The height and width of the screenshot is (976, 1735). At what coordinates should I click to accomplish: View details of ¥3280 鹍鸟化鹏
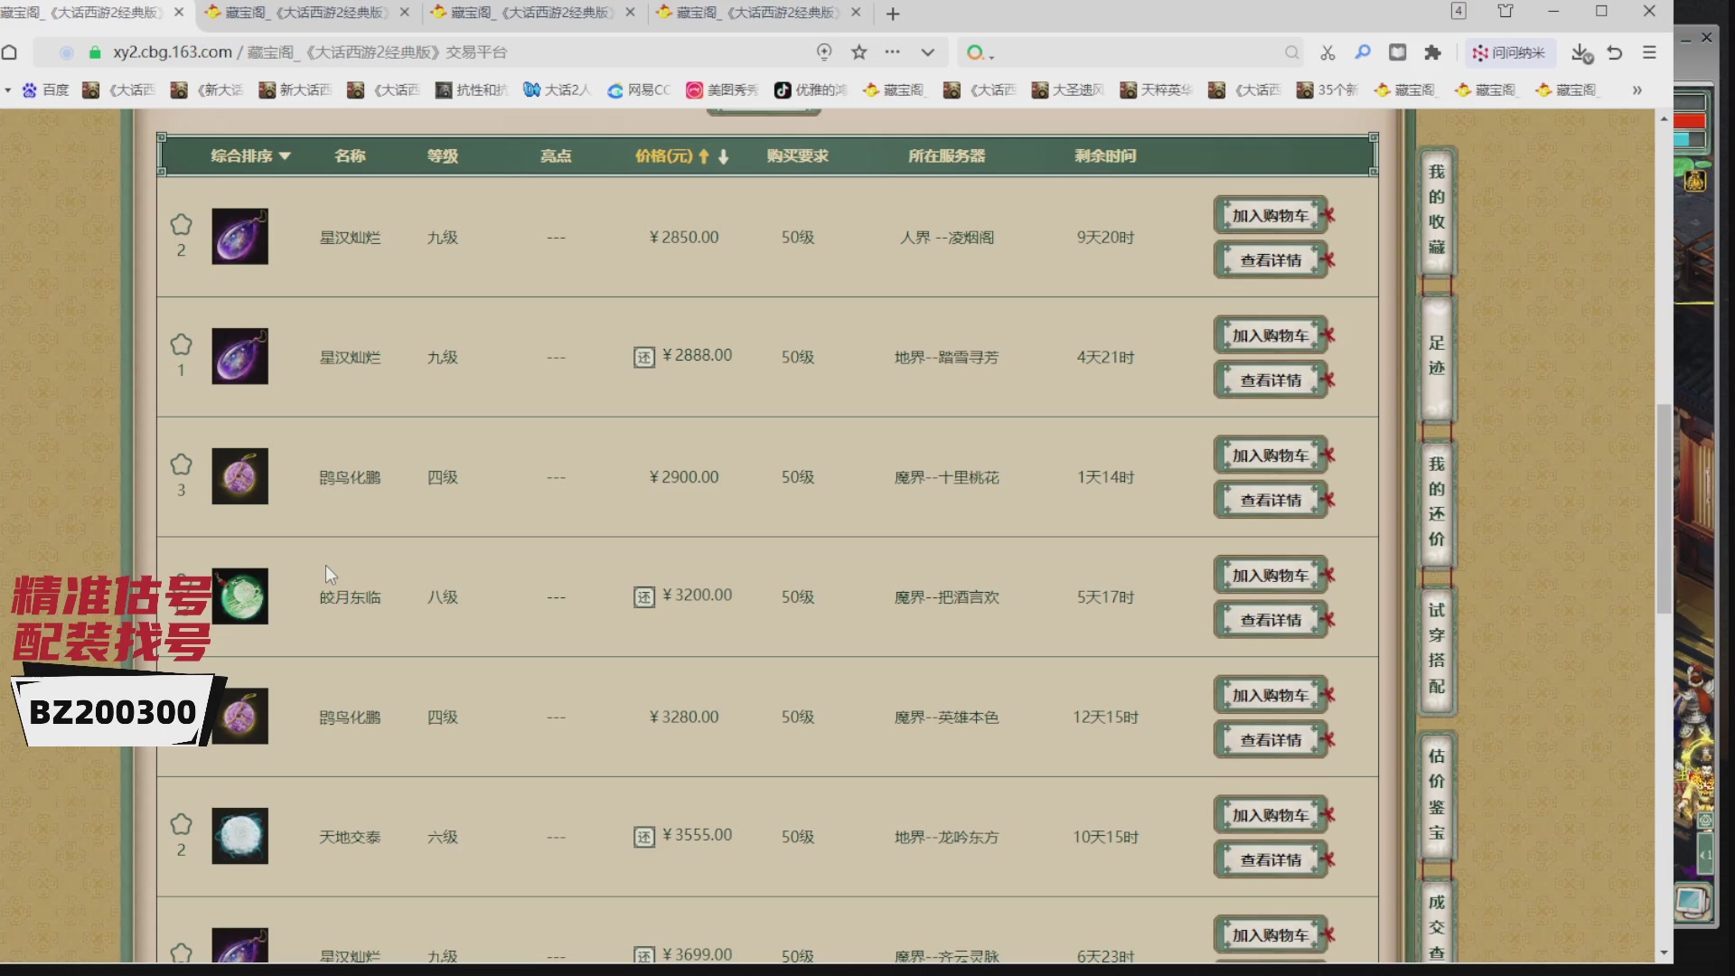tap(1270, 740)
